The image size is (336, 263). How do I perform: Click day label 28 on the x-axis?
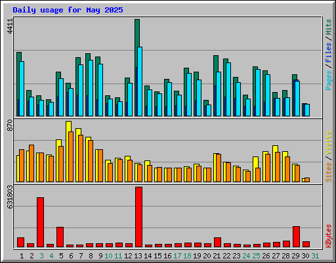(x=285, y=256)
